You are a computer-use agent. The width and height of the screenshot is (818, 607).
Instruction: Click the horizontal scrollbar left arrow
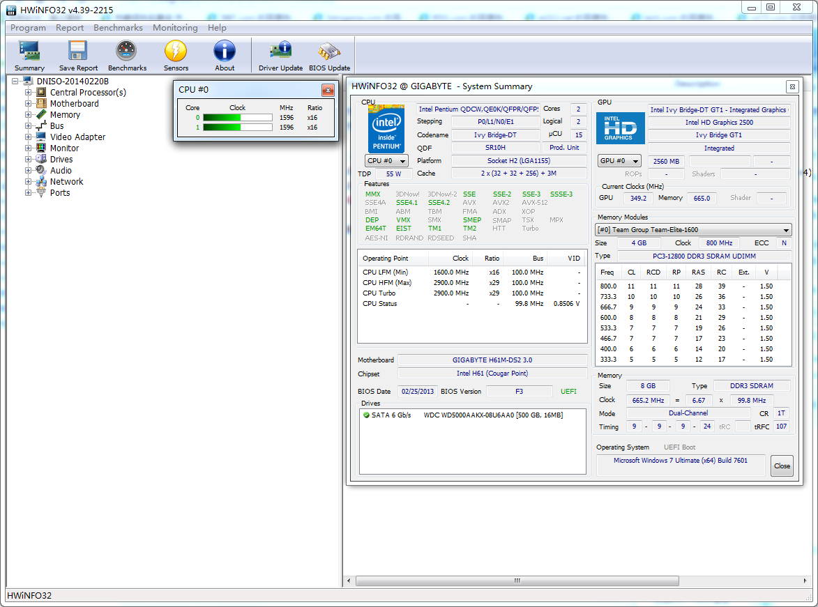(349, 581)
